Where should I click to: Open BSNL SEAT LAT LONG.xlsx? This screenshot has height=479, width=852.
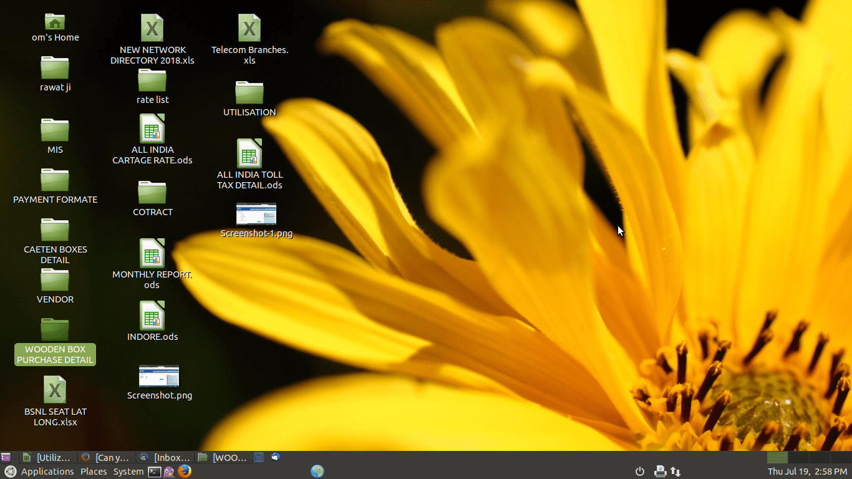[x=55, y=390]
